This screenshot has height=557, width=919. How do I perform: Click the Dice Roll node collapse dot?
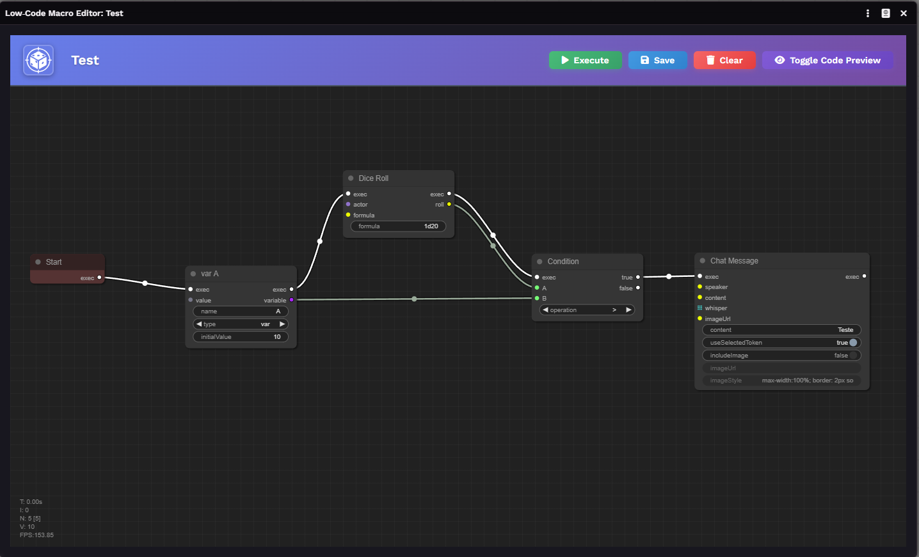pos(351,178)
